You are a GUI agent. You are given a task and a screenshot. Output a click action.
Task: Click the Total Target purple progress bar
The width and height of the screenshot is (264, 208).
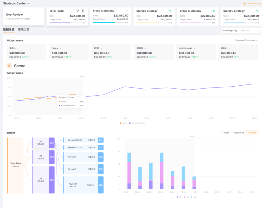click(64, 23)
